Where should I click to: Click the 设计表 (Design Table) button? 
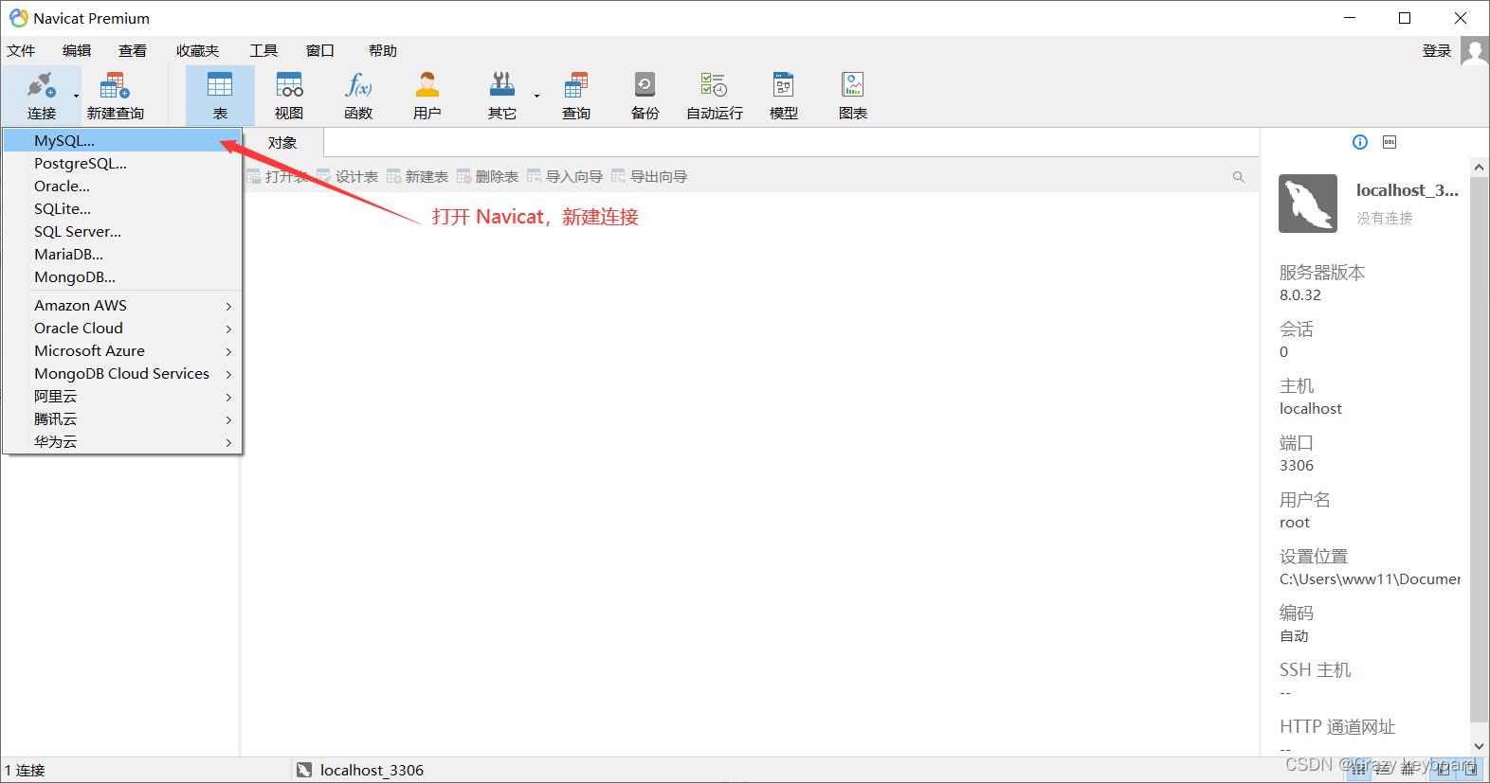348,177
